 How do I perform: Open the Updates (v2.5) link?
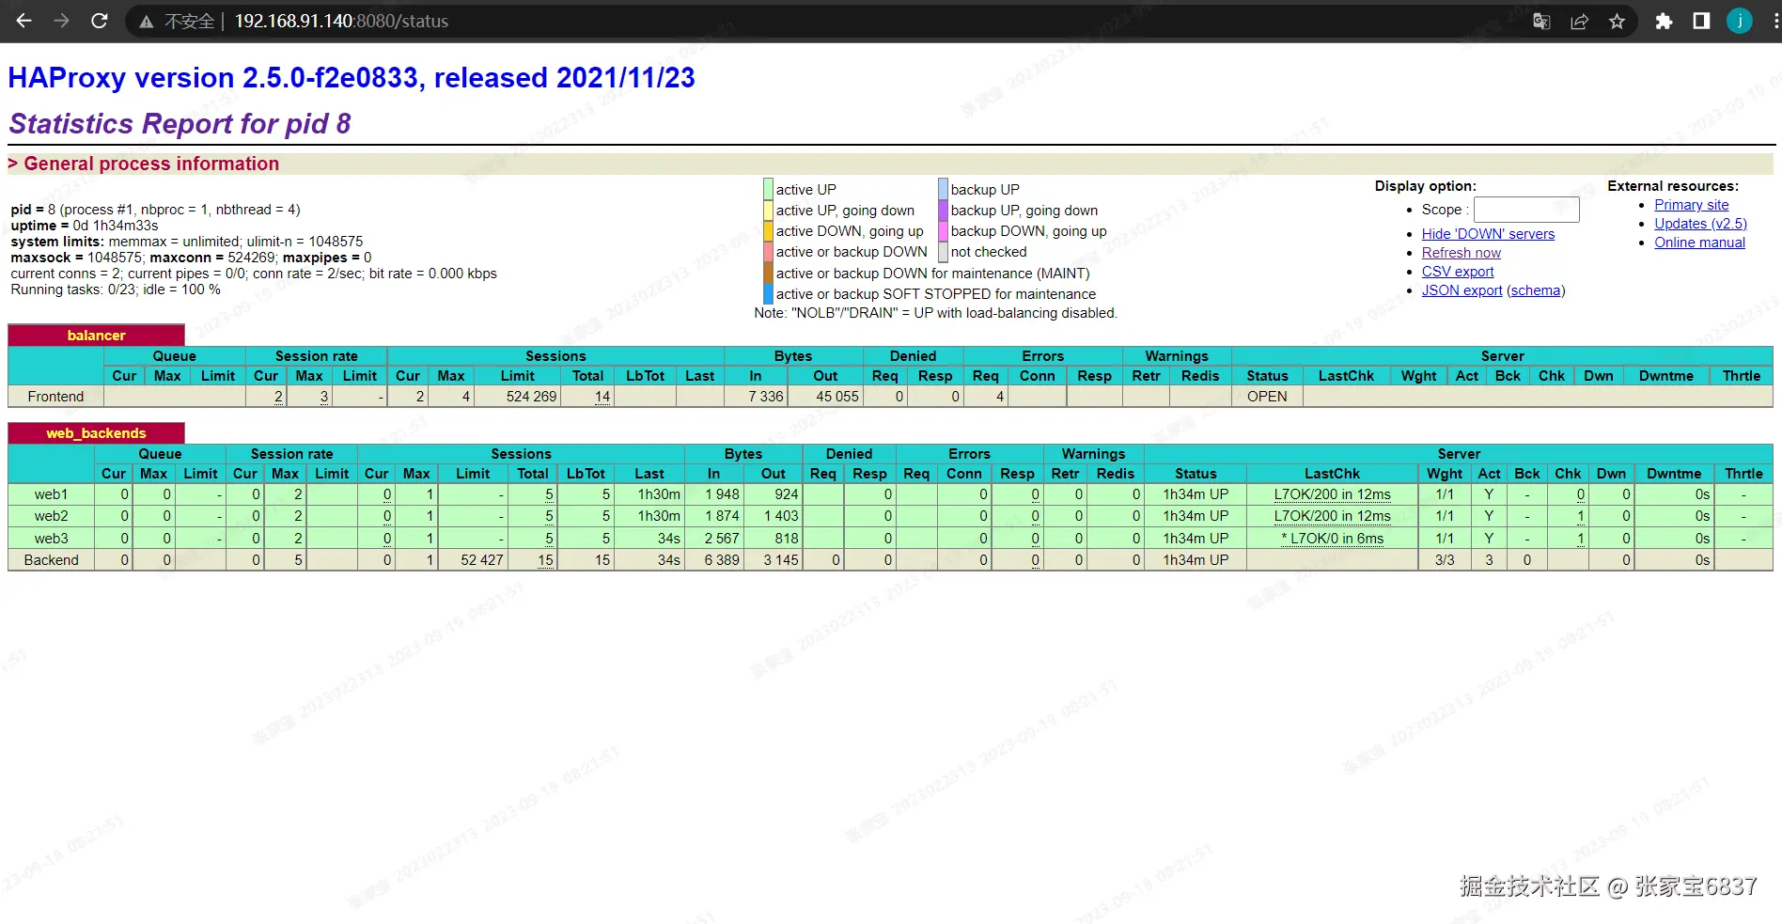click(x=1701, y=224)
